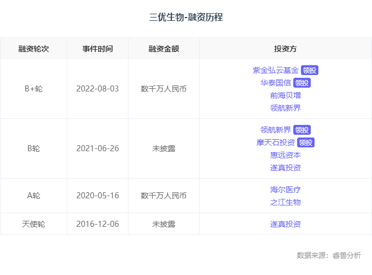Screen dimensions: 372x275
Task: Open 之江生物 investor link
Action: (286, 202)
